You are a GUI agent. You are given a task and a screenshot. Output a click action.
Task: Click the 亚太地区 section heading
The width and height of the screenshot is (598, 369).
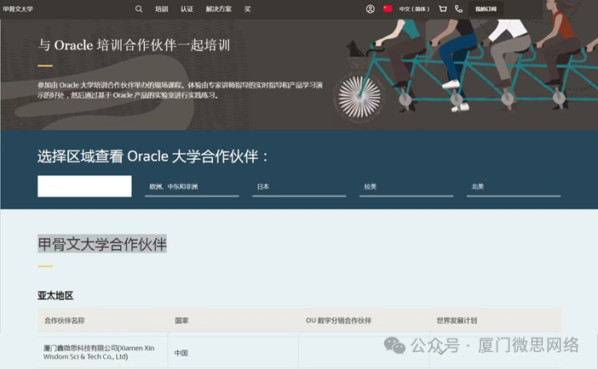pyautogui.click(x=55, y=296)
